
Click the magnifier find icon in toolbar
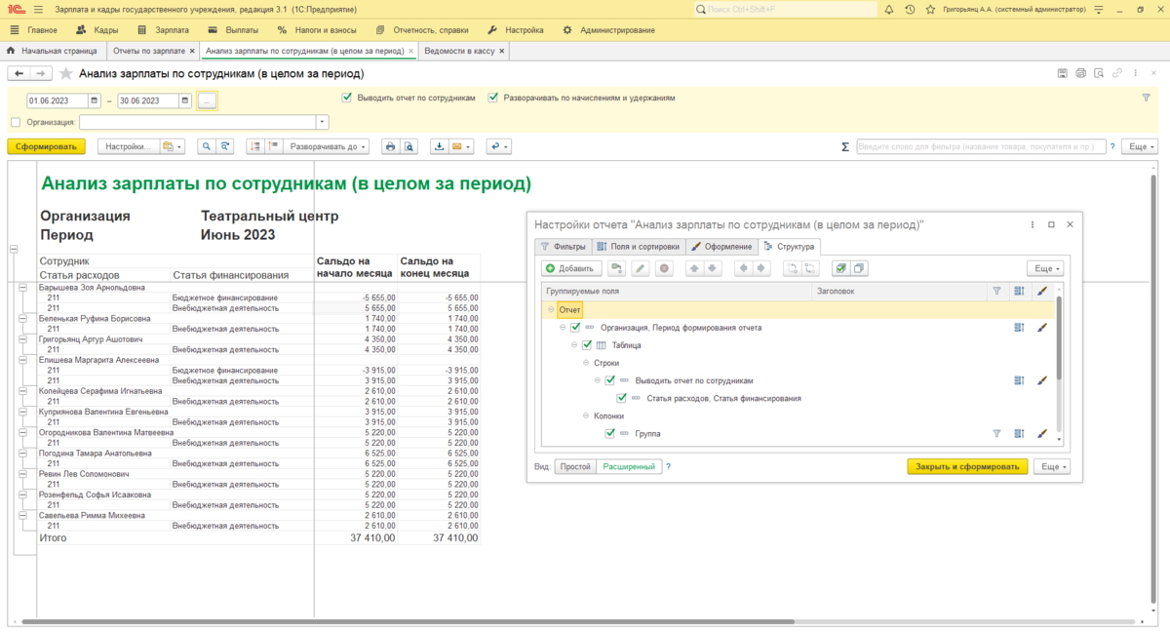pyautogui.click(x=207, y=146)
